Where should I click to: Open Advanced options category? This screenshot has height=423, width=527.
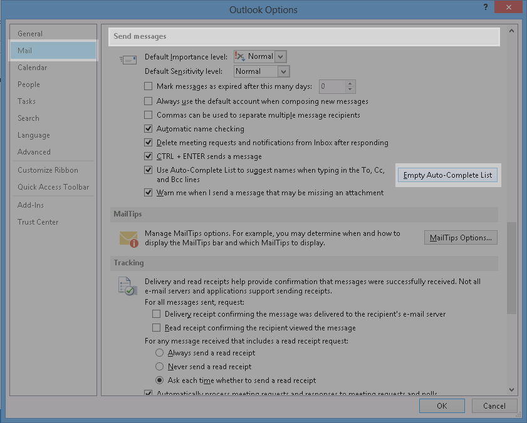pos(53,152)
